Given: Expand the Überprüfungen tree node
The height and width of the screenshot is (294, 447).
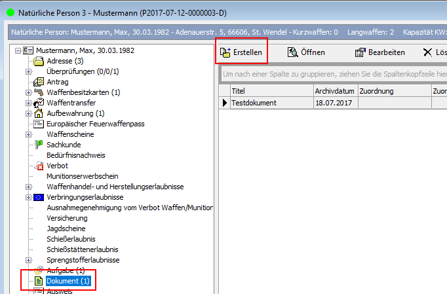Looking at the screenshot, I should [28, 71].
